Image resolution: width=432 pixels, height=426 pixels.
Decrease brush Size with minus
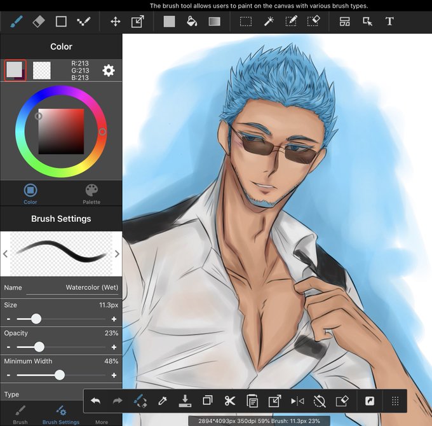tap(8, 319)
